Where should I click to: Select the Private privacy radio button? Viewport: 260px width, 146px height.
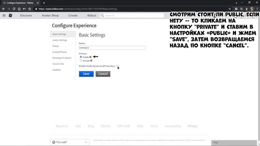point(81,60)
